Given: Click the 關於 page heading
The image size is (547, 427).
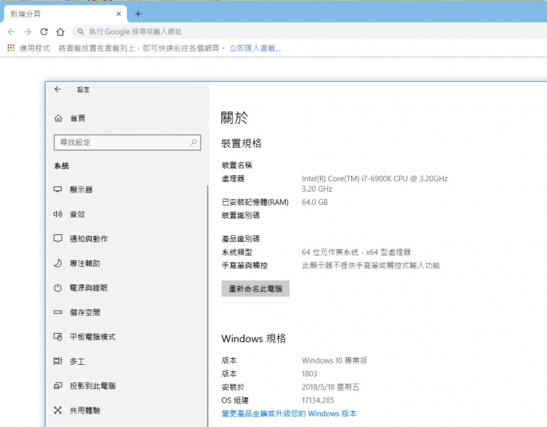Looking at the screenshot, I should [x=235, y=118].
